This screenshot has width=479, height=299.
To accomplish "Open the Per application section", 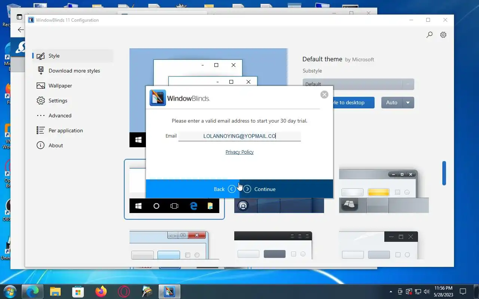I will [73, 130].
